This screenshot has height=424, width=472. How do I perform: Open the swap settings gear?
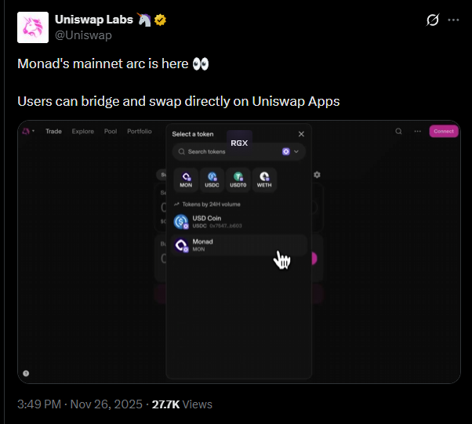[317, 175]
